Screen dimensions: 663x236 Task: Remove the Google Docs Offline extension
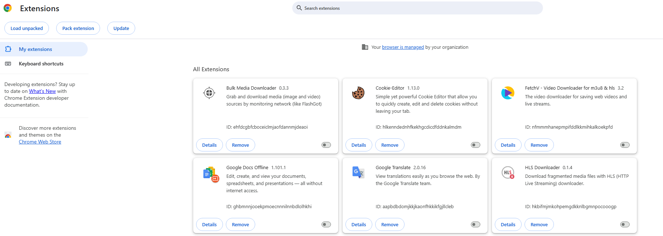(240, 224)
